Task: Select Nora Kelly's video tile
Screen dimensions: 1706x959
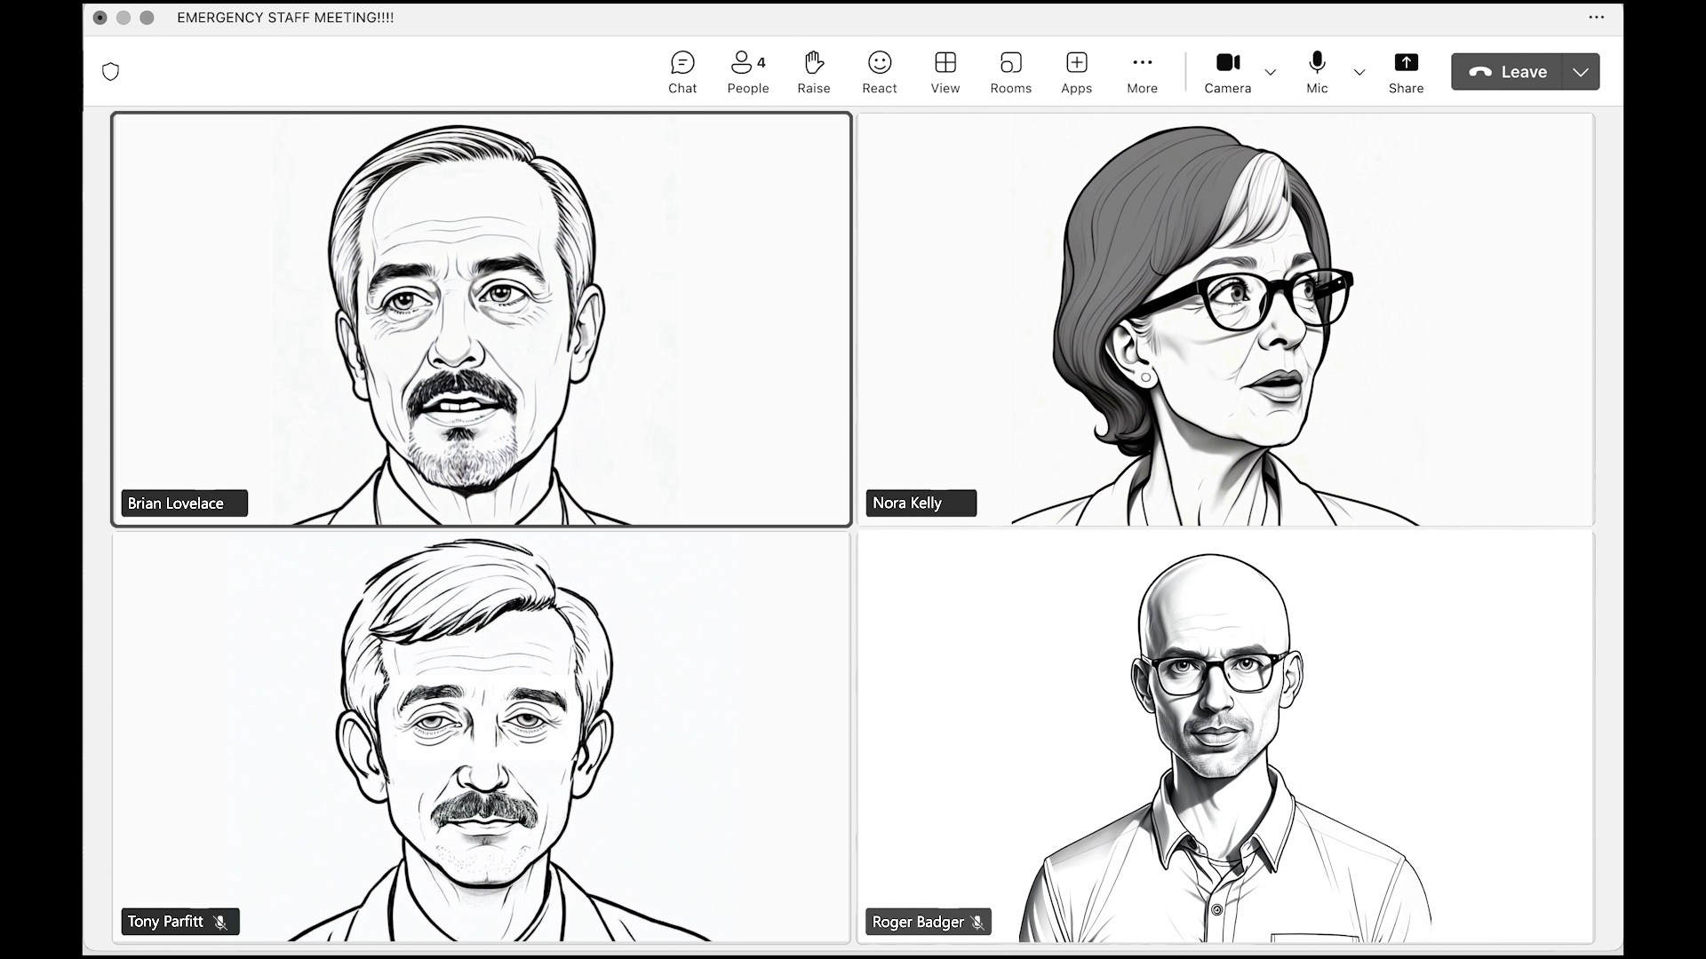Action: click(1224, 320)
